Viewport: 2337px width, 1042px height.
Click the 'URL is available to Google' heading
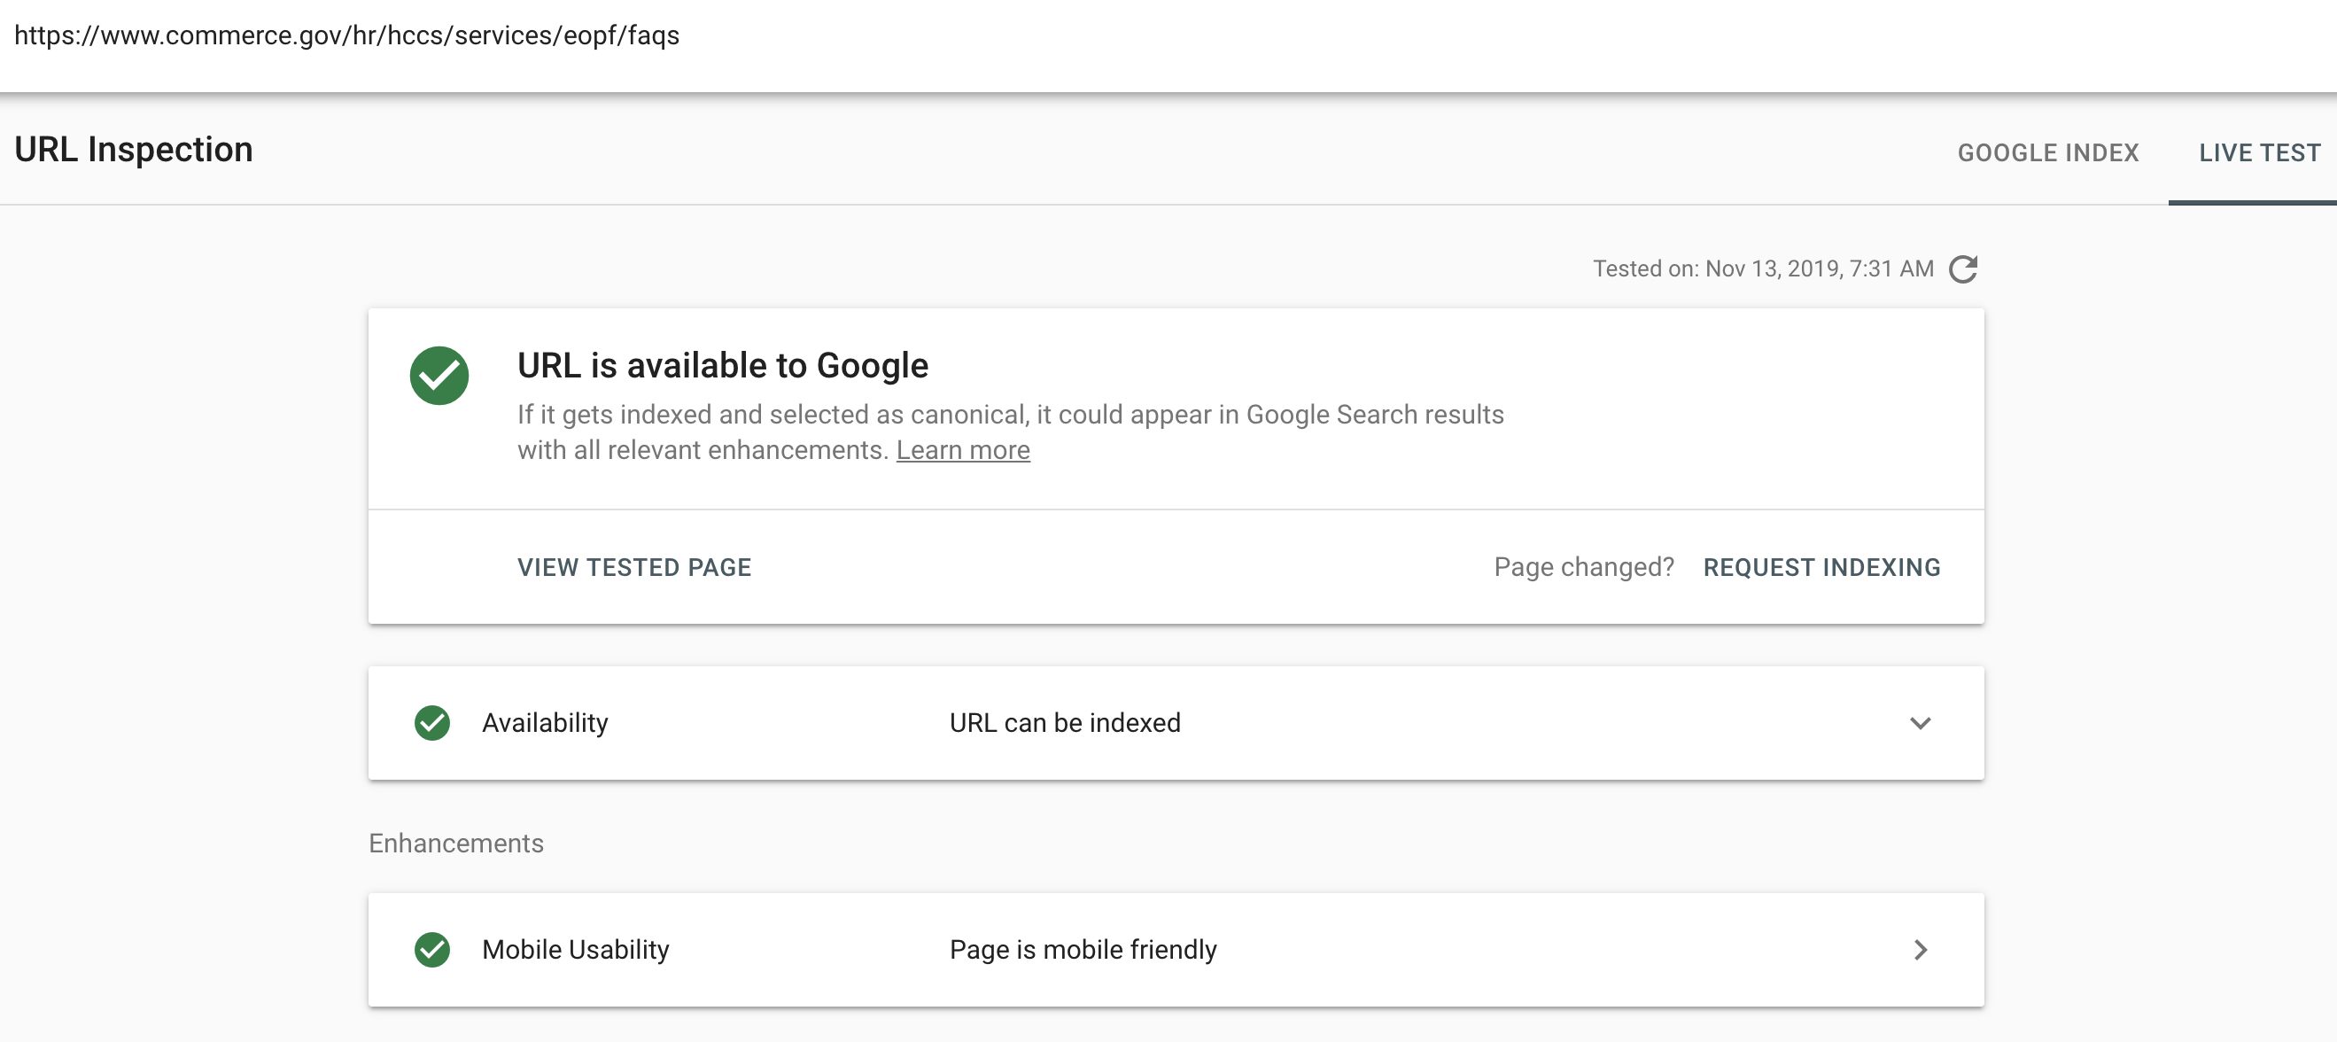(x=722, y=365)
